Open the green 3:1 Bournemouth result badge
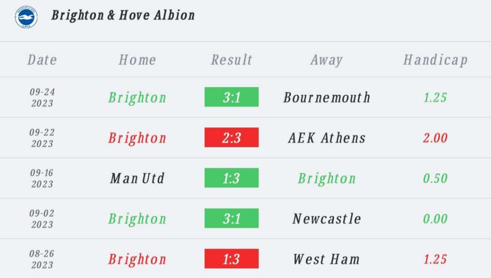The width and height of the screenshot is (491, 278). coord(232,97)
